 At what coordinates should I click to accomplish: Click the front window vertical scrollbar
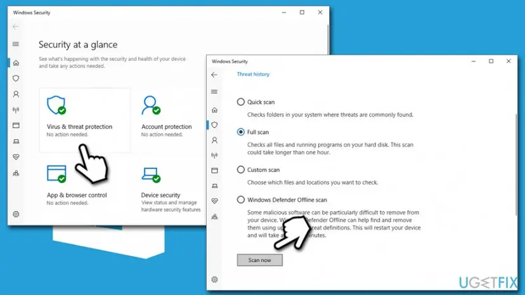pyautogui.click(x=516, y=165)
